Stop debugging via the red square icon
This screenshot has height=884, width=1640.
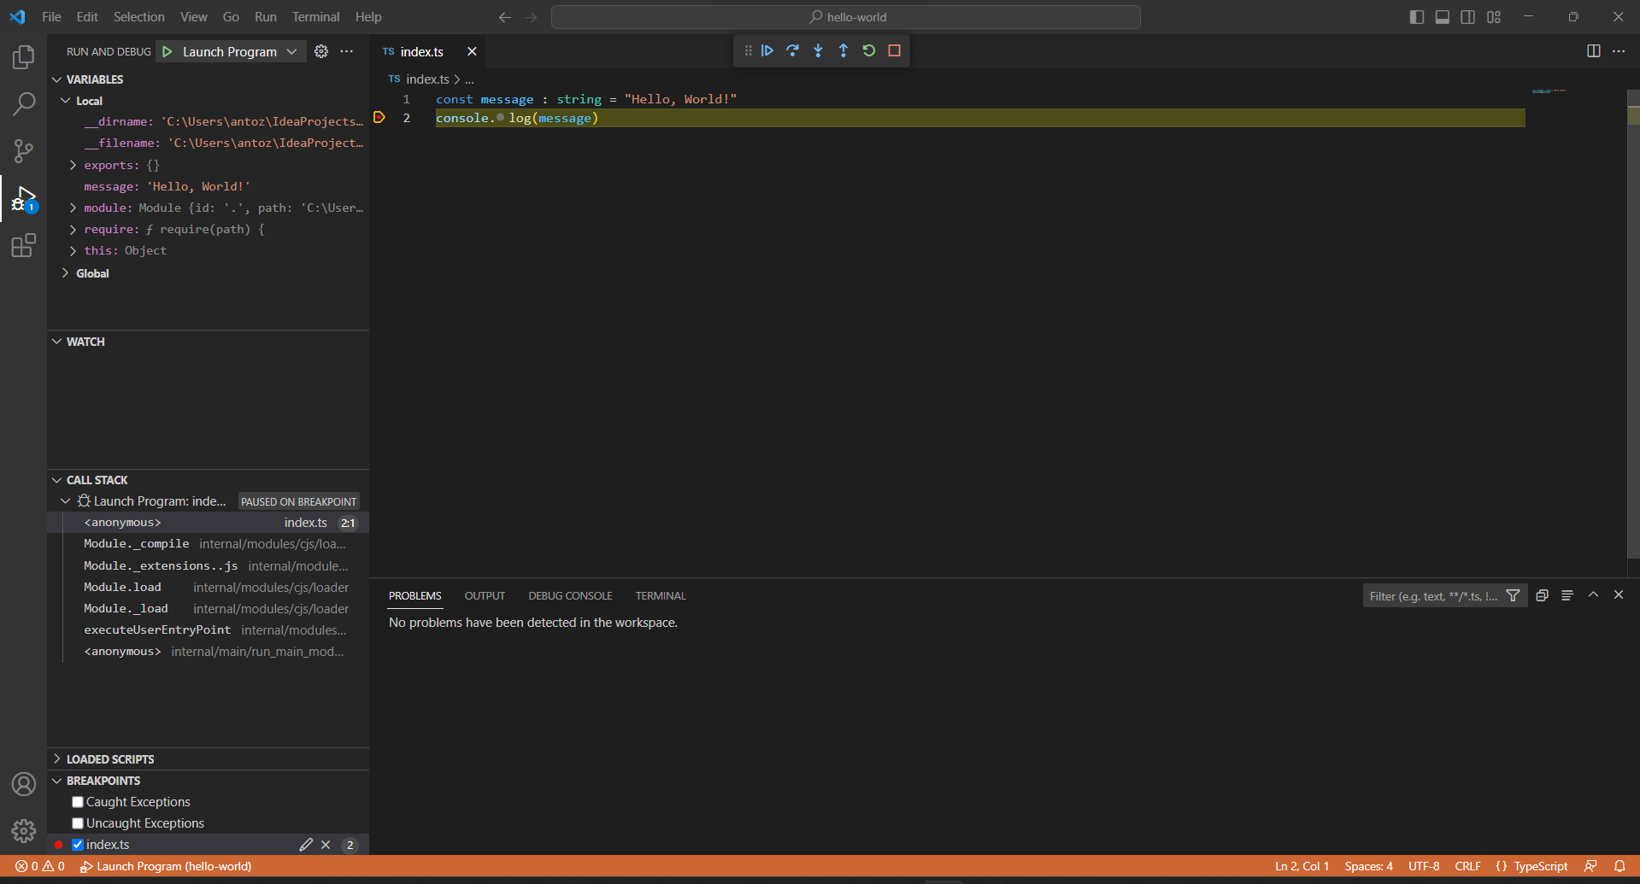point(894,50)
